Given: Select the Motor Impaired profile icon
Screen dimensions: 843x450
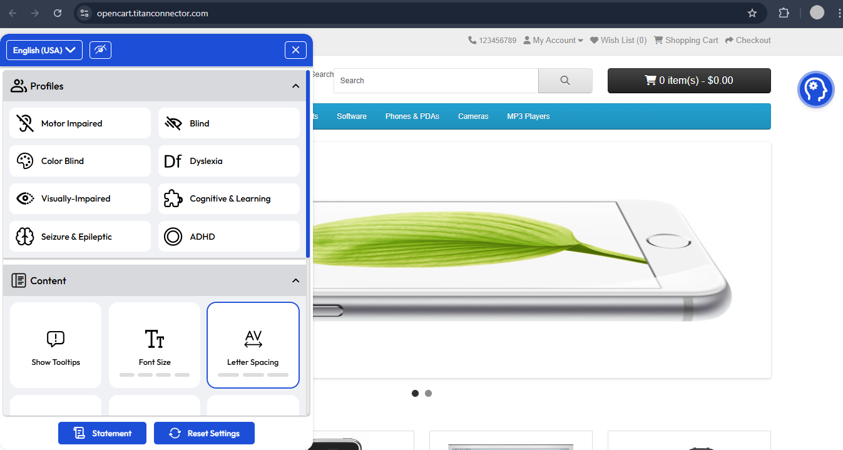Looking at the screenshot, I should point(25,123).
